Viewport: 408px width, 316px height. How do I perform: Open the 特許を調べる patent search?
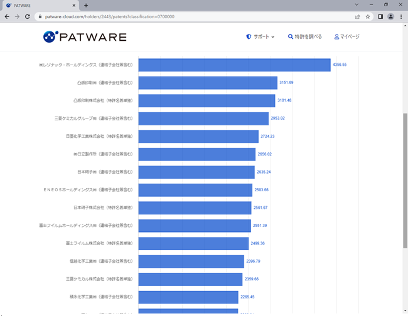click(x=305, y=37)
